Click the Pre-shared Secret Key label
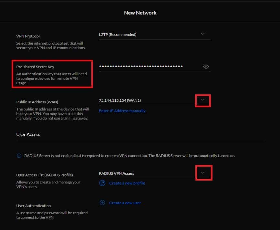Screen dimensions: 280x230 (35, 67)
